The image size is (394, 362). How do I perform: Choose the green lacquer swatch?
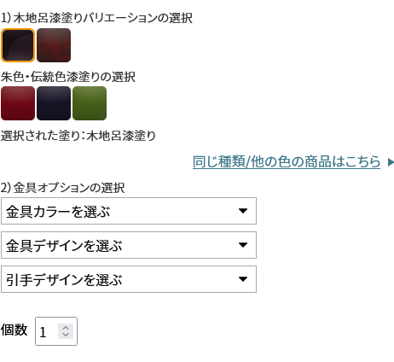(90, 103)
